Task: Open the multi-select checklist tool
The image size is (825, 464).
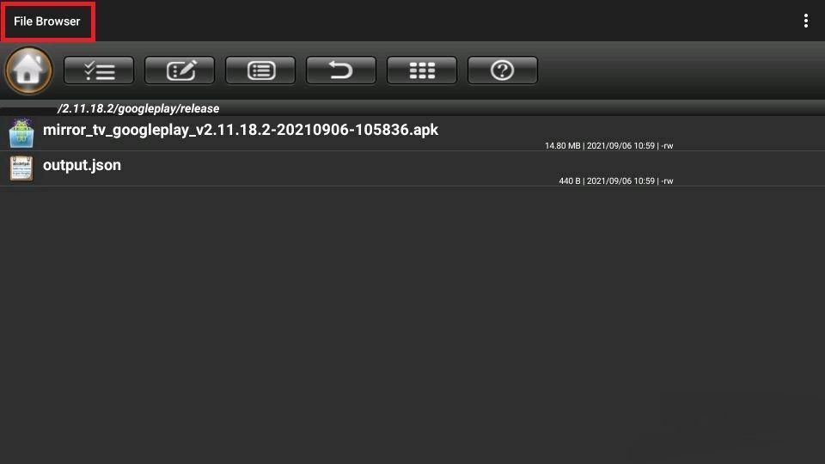Action: click(x=99, y=70)
